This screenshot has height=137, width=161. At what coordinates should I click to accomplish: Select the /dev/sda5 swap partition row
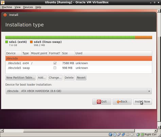click(x=79, y=68)
